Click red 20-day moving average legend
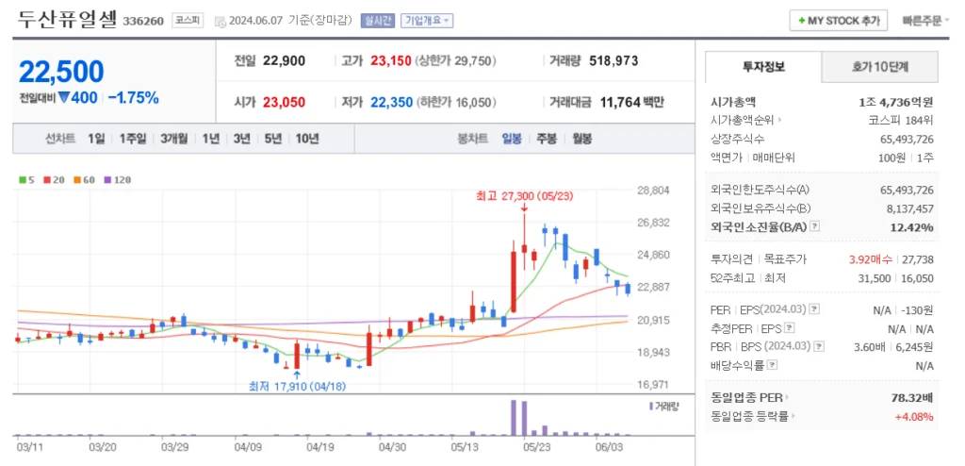This screenshot has width=965, height=466. click(x=52, y=180)
